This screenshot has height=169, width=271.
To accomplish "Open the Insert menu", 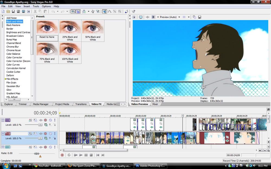I will click(x=27, y=6).
